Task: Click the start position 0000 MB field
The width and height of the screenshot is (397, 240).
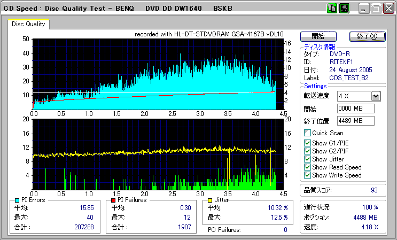Action: 356,109
